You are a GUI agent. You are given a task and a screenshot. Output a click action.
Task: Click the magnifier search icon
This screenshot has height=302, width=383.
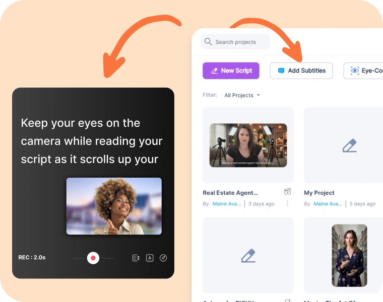click(208, 41)
